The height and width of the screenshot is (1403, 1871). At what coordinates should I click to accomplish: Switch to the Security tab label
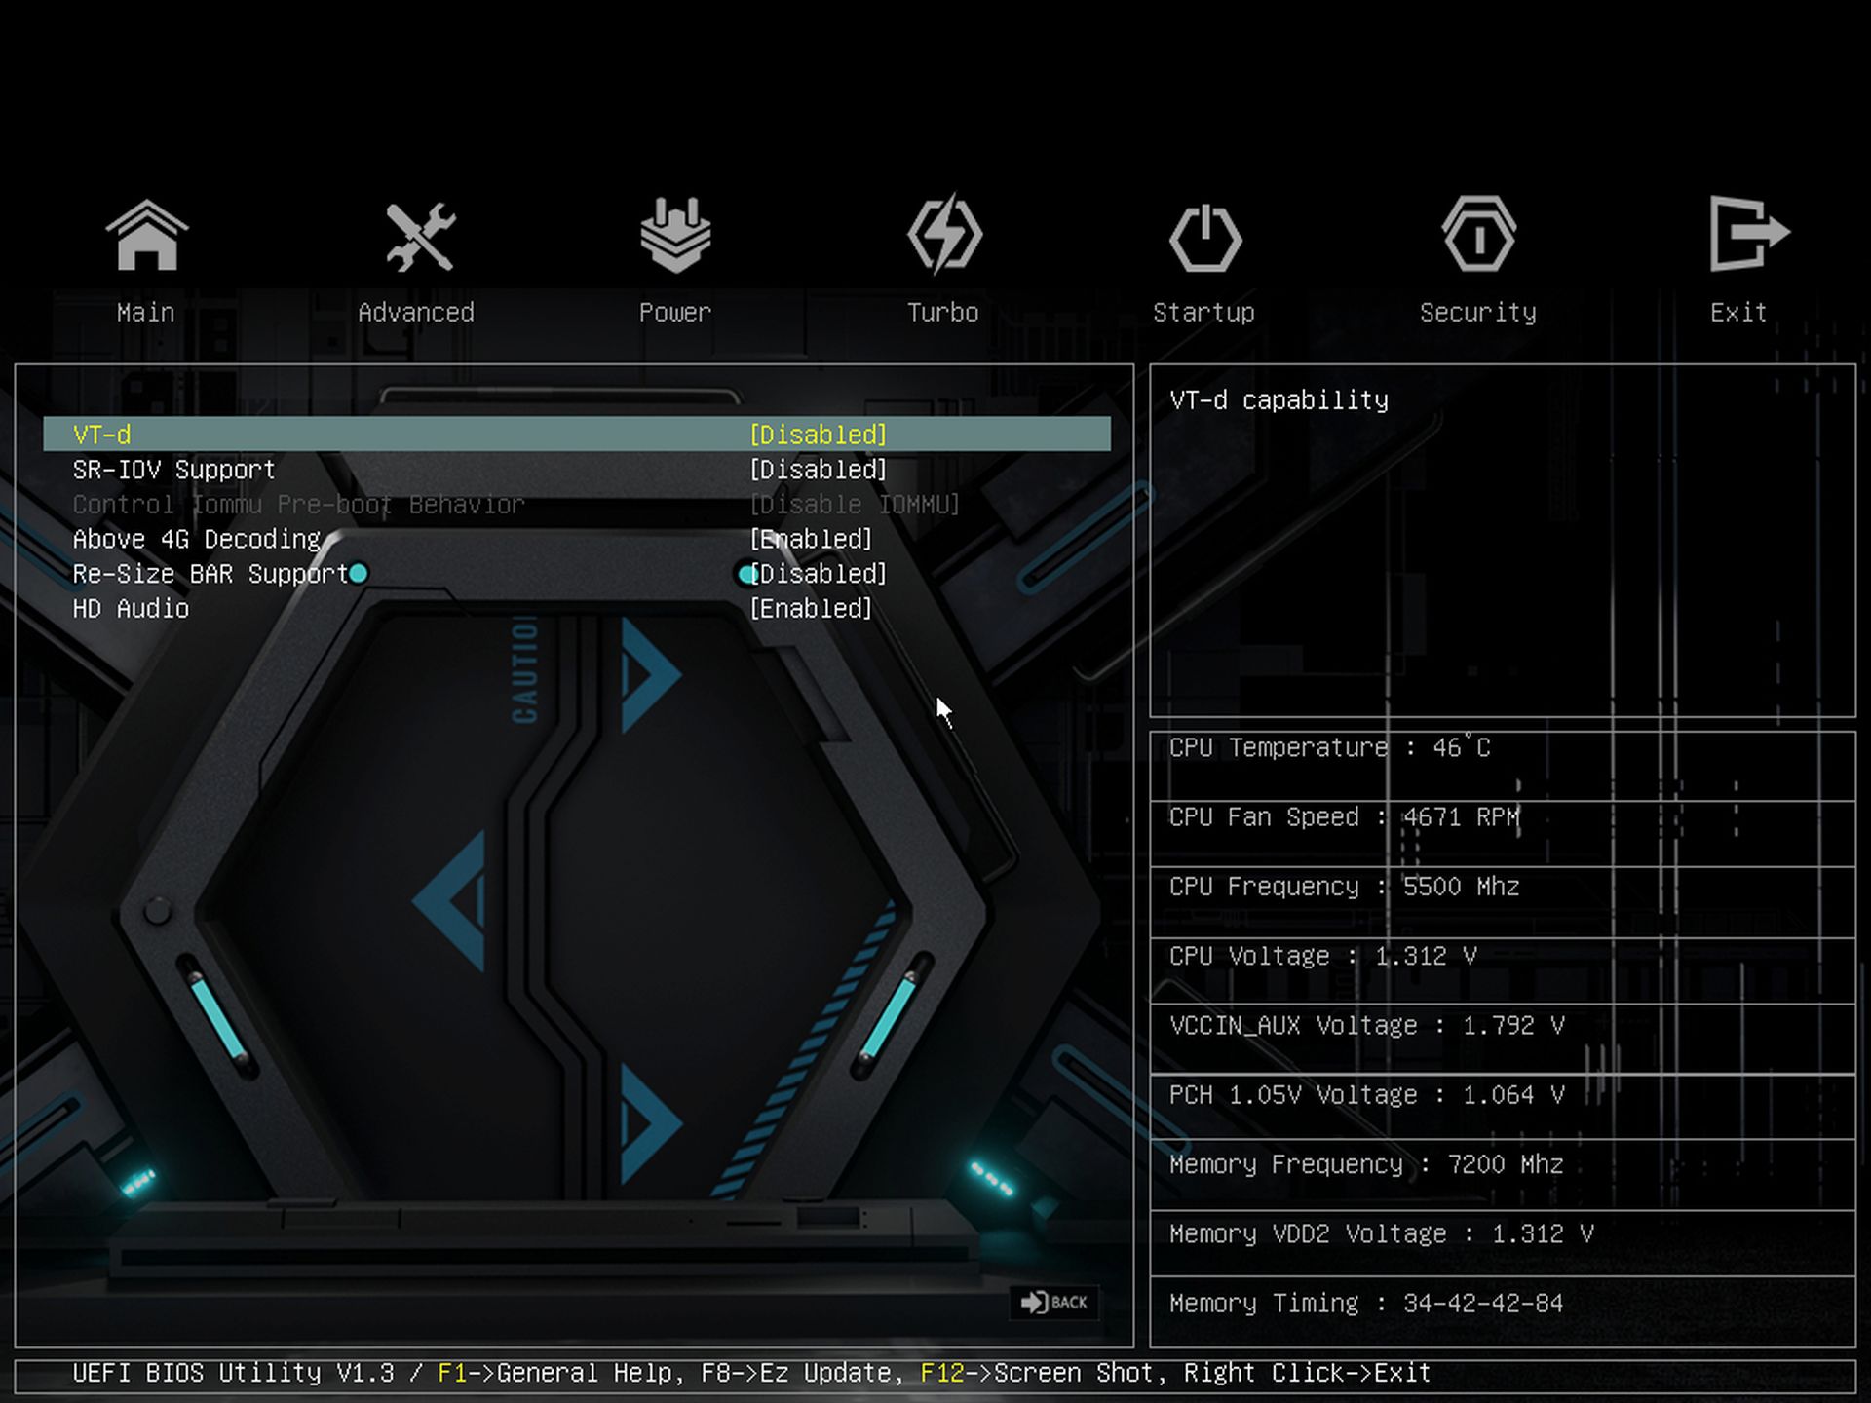click(1477, 313)
